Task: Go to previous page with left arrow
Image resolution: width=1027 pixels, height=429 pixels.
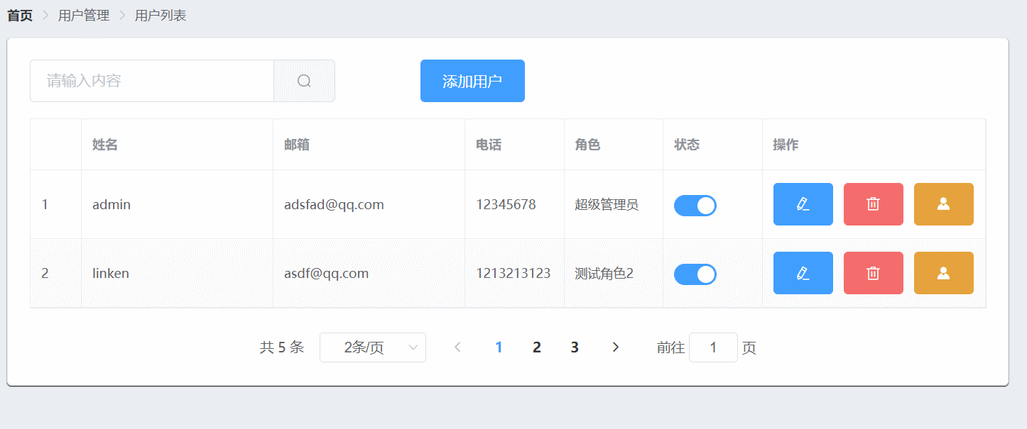Action: (458, 347)
